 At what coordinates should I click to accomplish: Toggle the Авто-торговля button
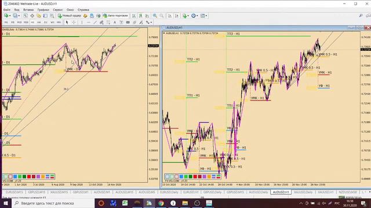(x=116, y=16)
